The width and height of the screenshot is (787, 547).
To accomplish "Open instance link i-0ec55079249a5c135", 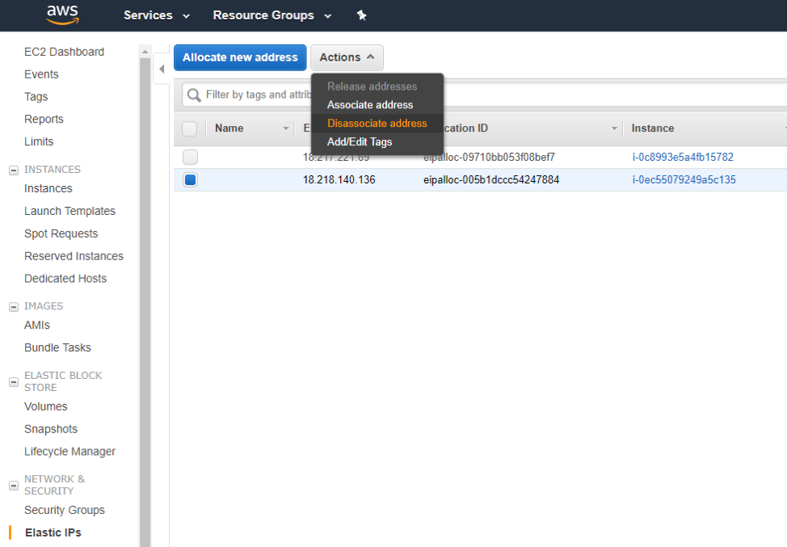I will (x=684, y=180).
